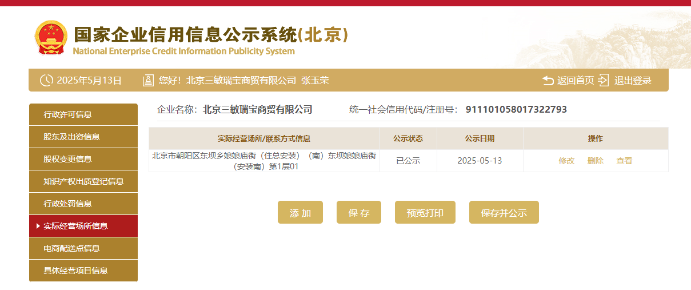Click the return arrow icon for 返回首页
The image size is (691, 290).
click(x=548, y=81)
